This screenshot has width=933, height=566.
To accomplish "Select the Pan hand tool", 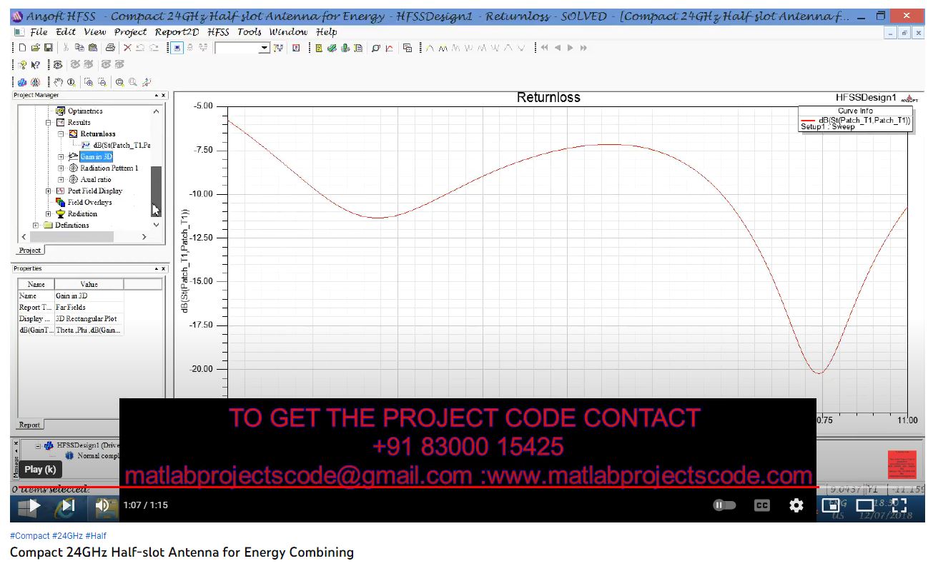I will coord(59,82).
